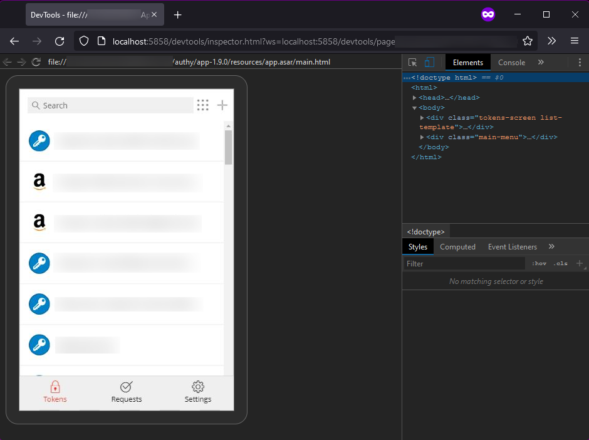The image size is (589, 440).
Task: Expand the head element node
Action: pos(415,98)
